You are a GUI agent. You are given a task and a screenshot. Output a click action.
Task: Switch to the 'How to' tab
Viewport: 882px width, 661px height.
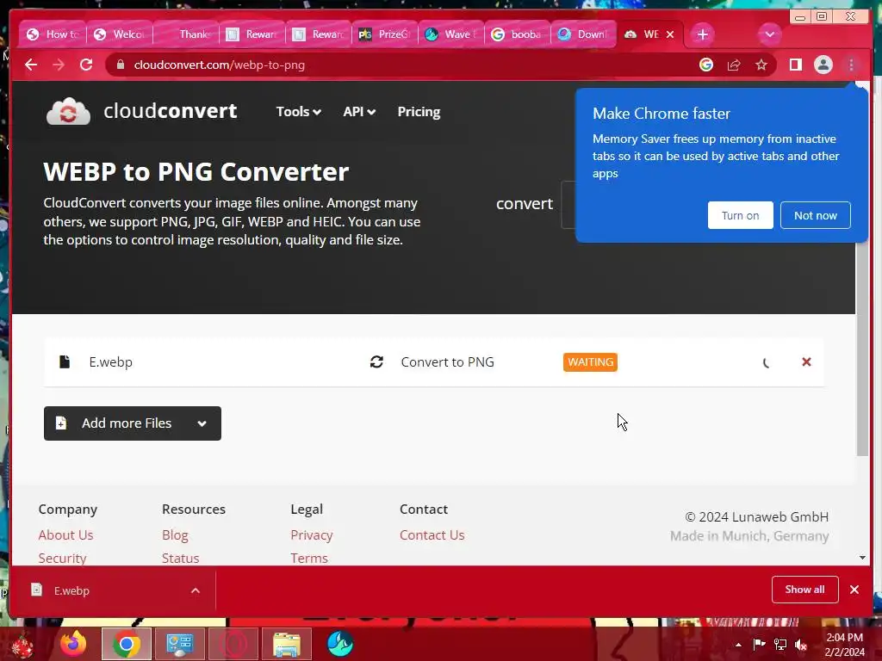coord(53,34)
